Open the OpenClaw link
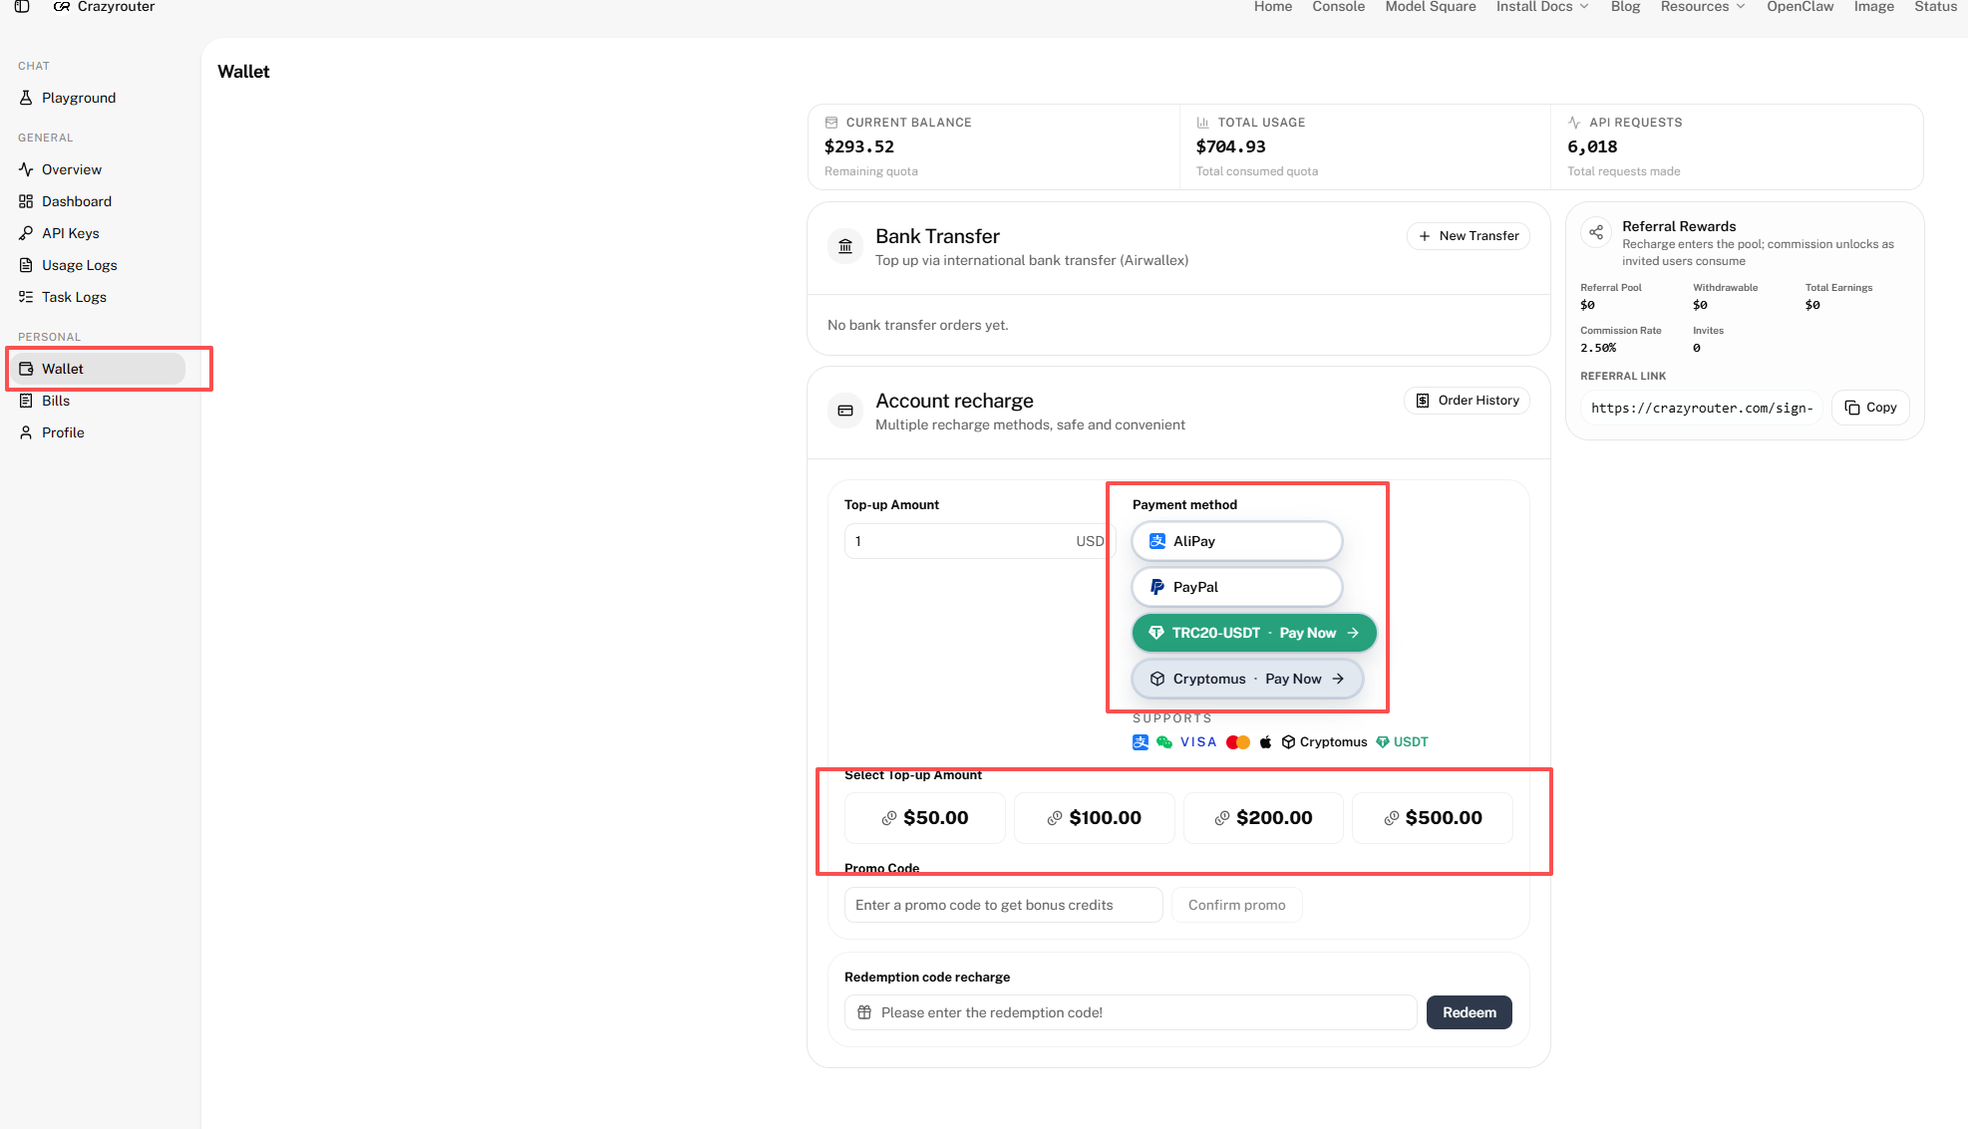 point(1801,7)
